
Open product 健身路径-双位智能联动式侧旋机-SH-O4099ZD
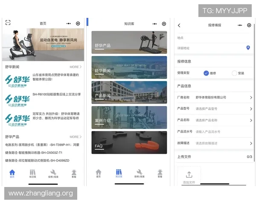[37, 161]
